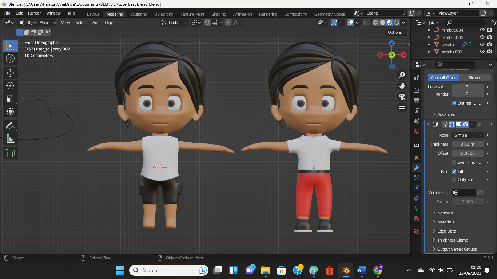Open the solidify Mode dropdown
497x279 pixels.
(468, 135)
